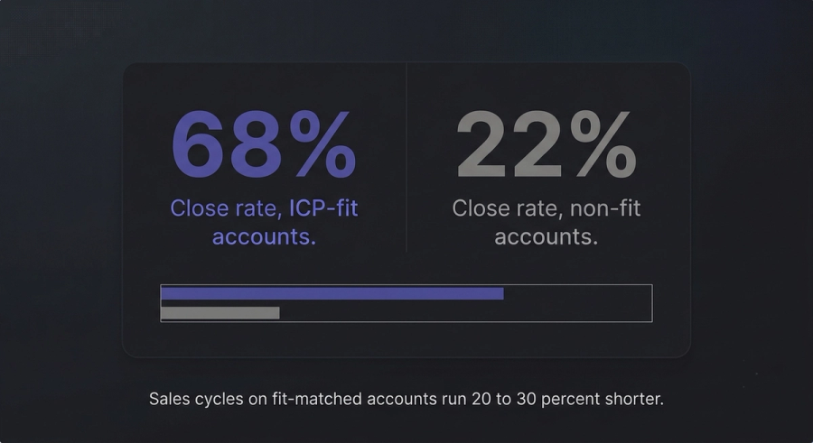The width and height of the screenshot is (813, 443).
Task: Select the 'Close rate, ICP-fit accounts.' label
Action: pyautogui.click(x=264, y=222)
